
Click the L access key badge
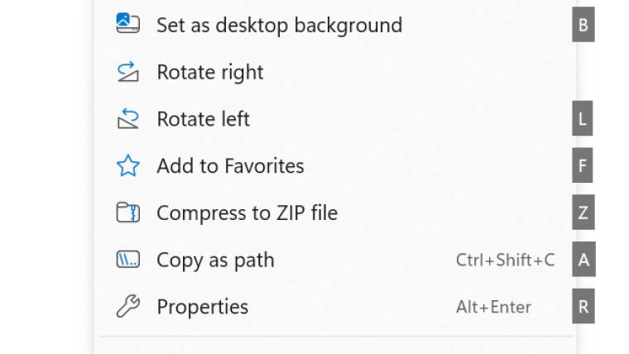click(x=583, y=118)
